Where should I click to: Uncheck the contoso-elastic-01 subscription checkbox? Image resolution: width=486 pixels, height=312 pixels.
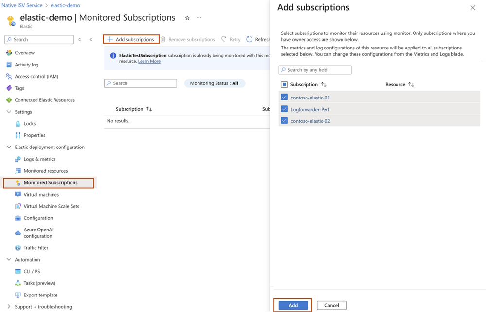click(x=284, y=97)
